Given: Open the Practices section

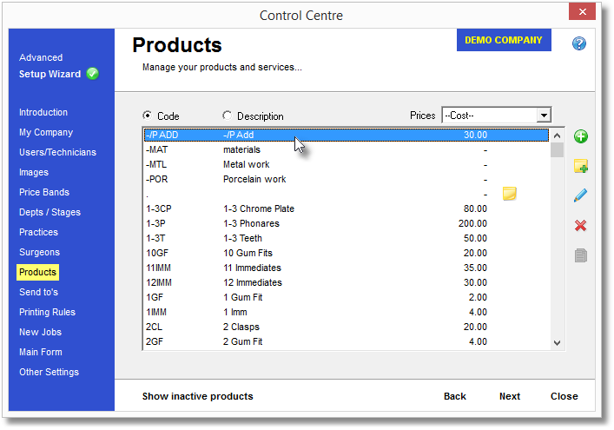Looking at the screenshot, I should [x=38, y=232].
